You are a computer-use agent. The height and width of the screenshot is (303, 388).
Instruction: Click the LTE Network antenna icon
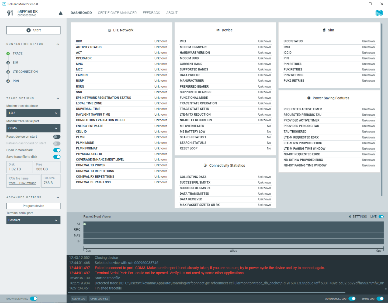click(109, 30)
